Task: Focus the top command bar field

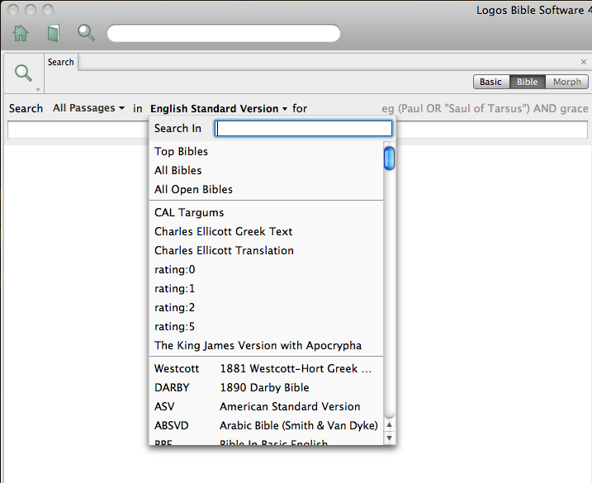Action: tap(224, 33)
